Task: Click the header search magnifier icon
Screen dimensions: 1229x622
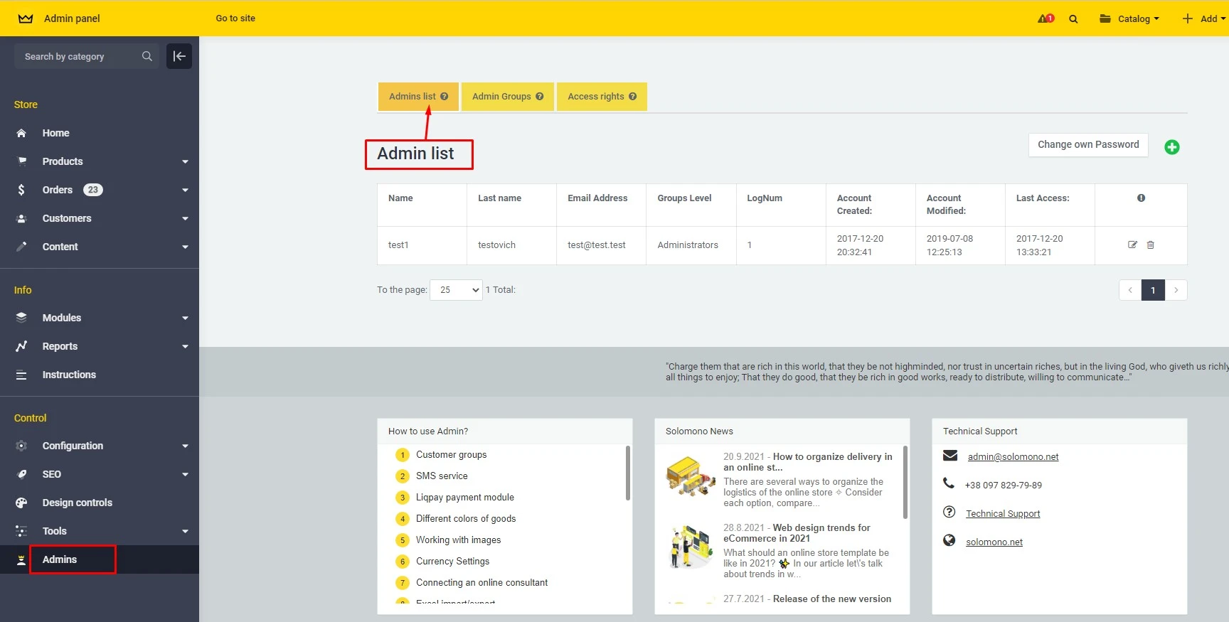Action: [1073, 19]
